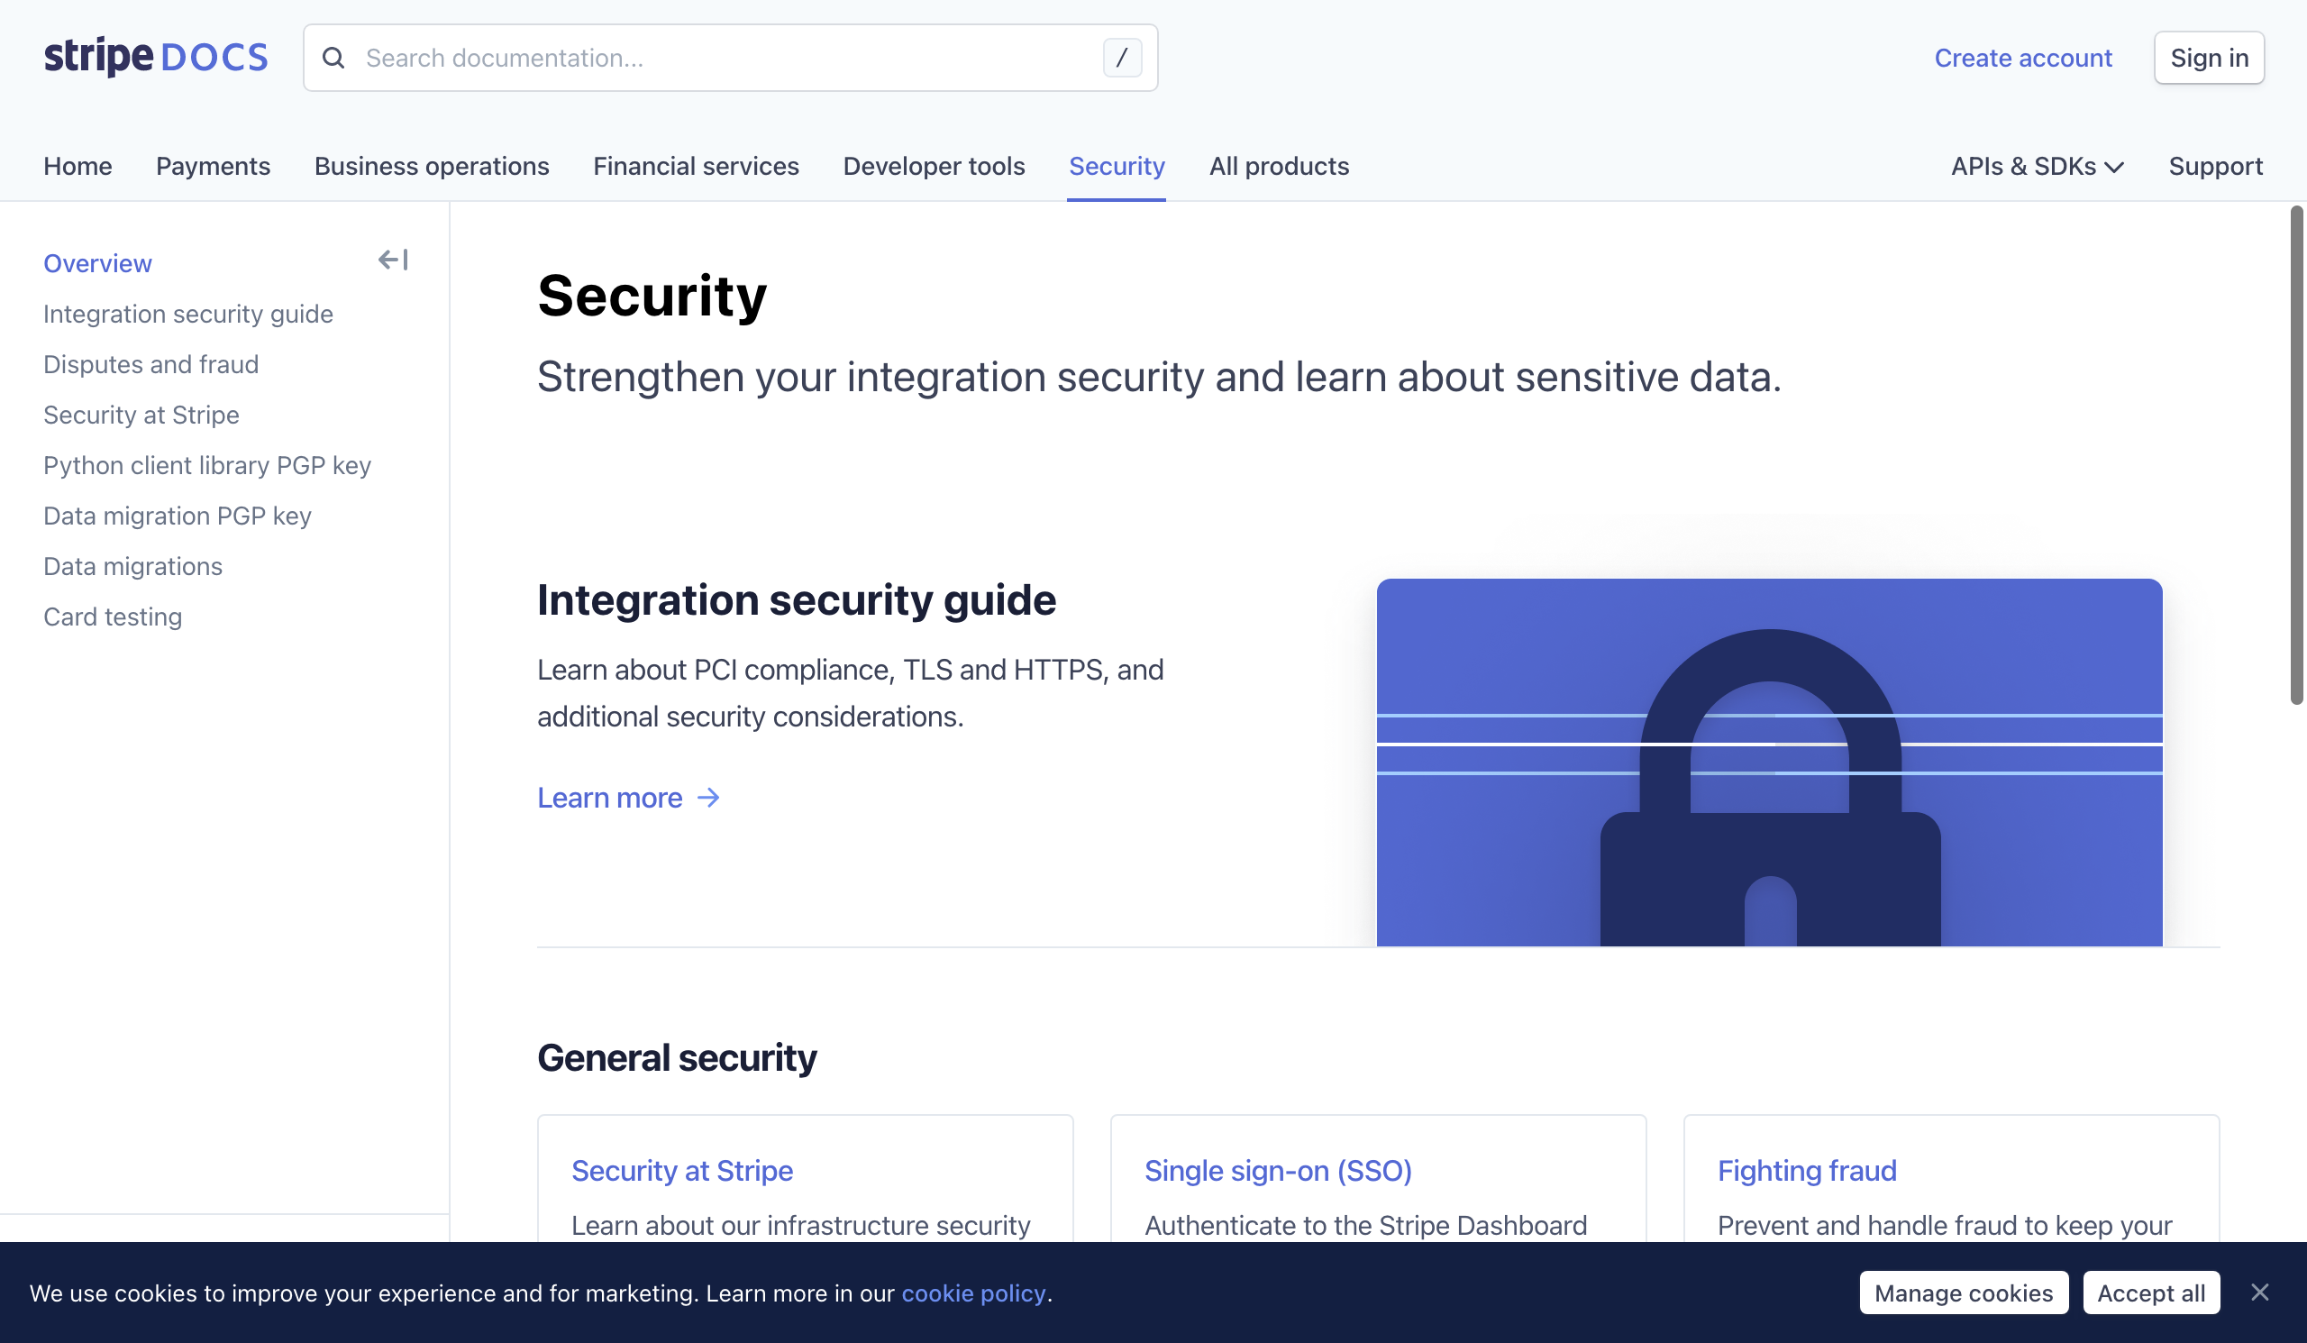Open Integration security guide sidebar item
This screenshot has width=2307, height=1343.
(187, 313)
